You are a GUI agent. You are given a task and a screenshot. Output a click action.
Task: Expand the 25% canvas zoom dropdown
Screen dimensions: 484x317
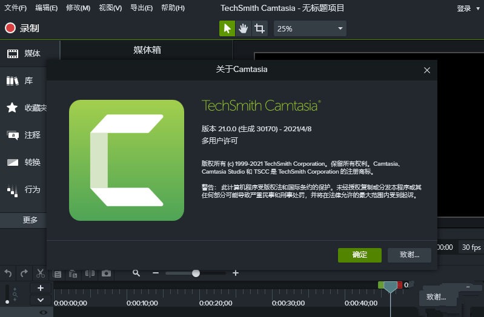(x=310, y=28)
